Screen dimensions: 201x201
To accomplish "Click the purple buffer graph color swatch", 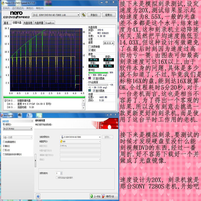I will (x=90, y=78).
